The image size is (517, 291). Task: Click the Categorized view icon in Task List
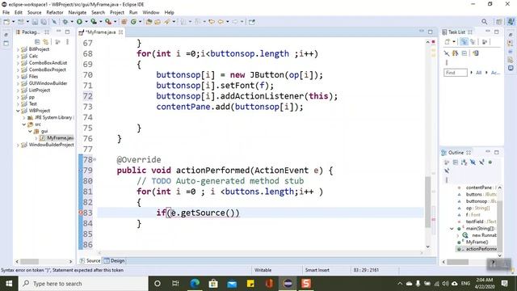pos(464,42)
